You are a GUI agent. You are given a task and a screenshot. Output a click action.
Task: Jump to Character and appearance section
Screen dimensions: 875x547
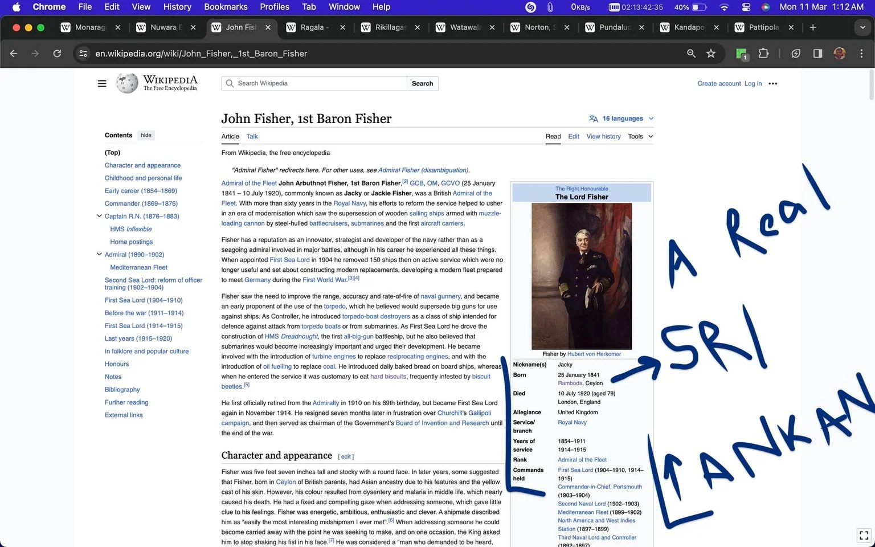142,165
